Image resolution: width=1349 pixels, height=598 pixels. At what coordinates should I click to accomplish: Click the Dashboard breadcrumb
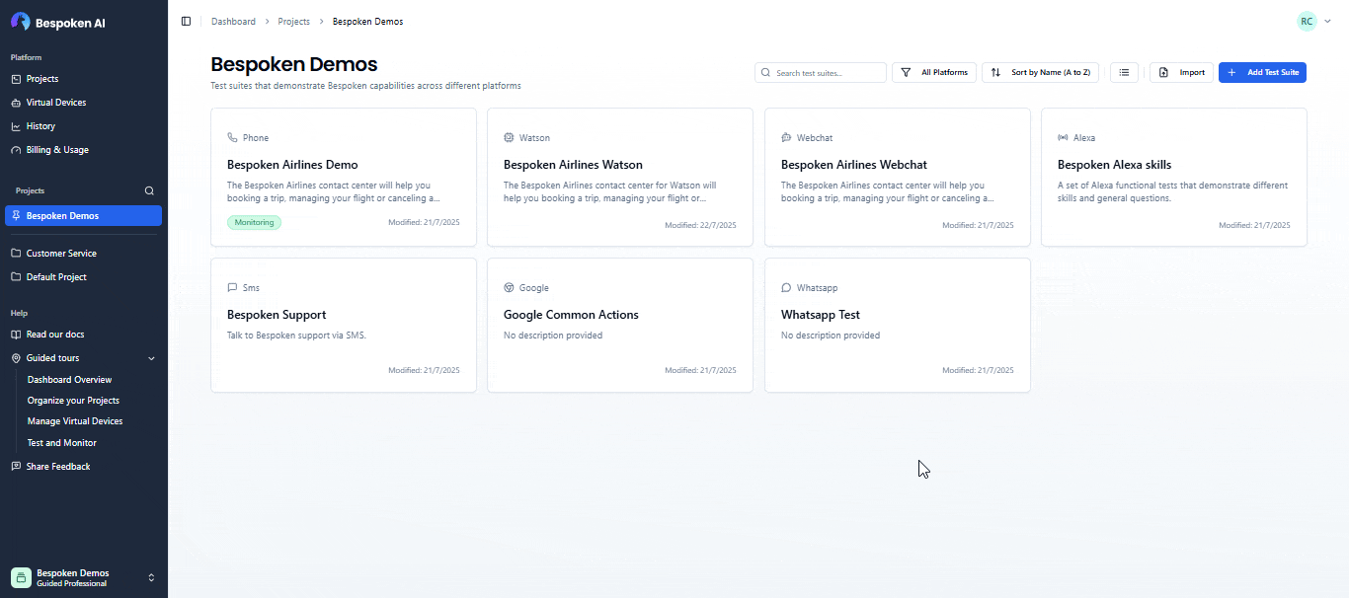(x=233, y=22)
